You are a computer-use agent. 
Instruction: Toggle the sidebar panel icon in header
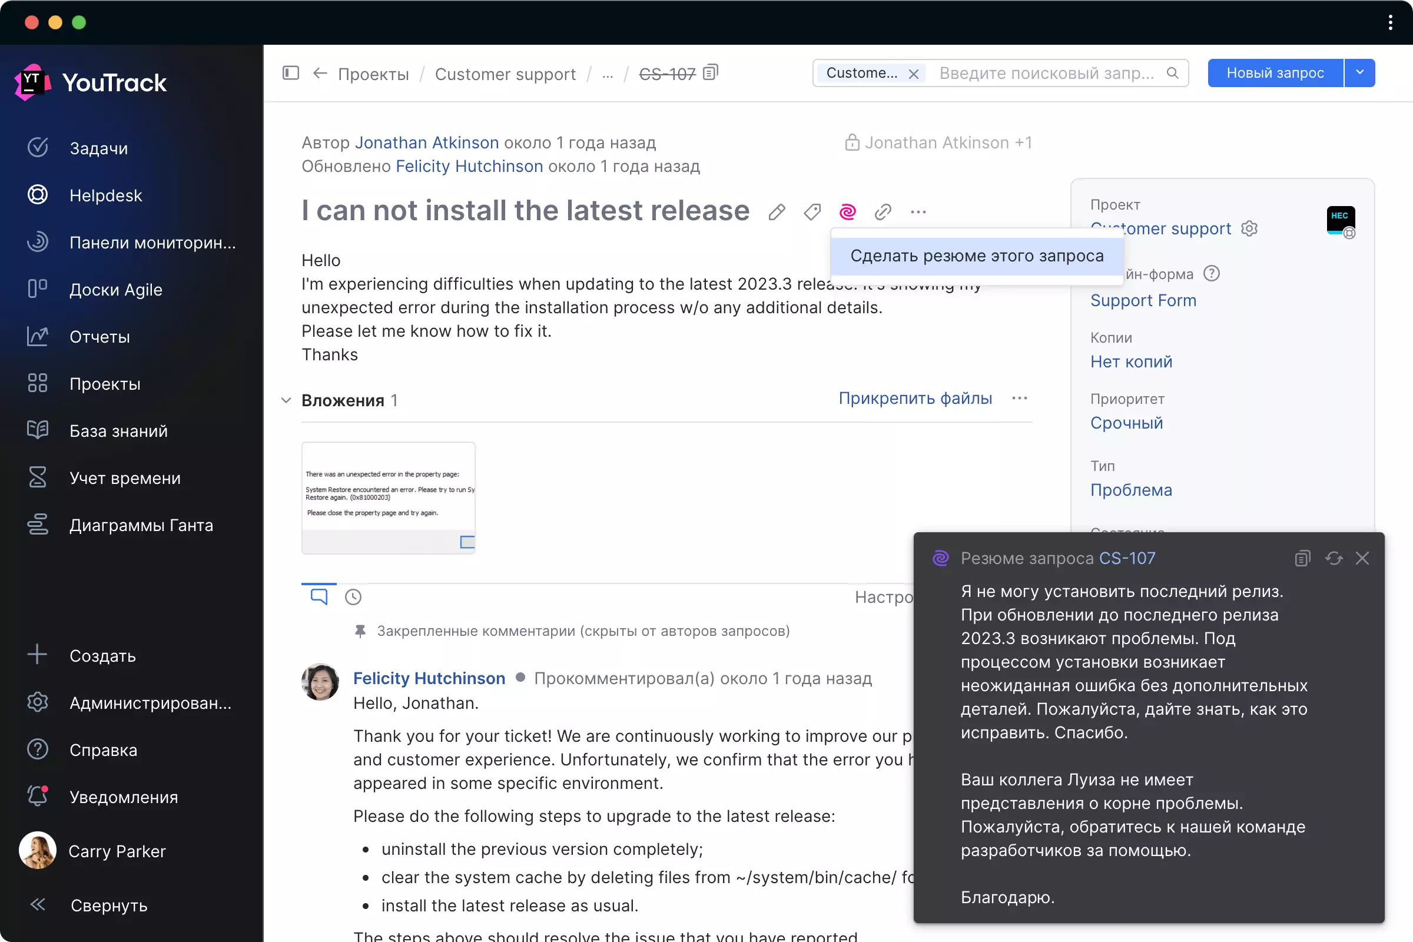(x=291, y=72)
